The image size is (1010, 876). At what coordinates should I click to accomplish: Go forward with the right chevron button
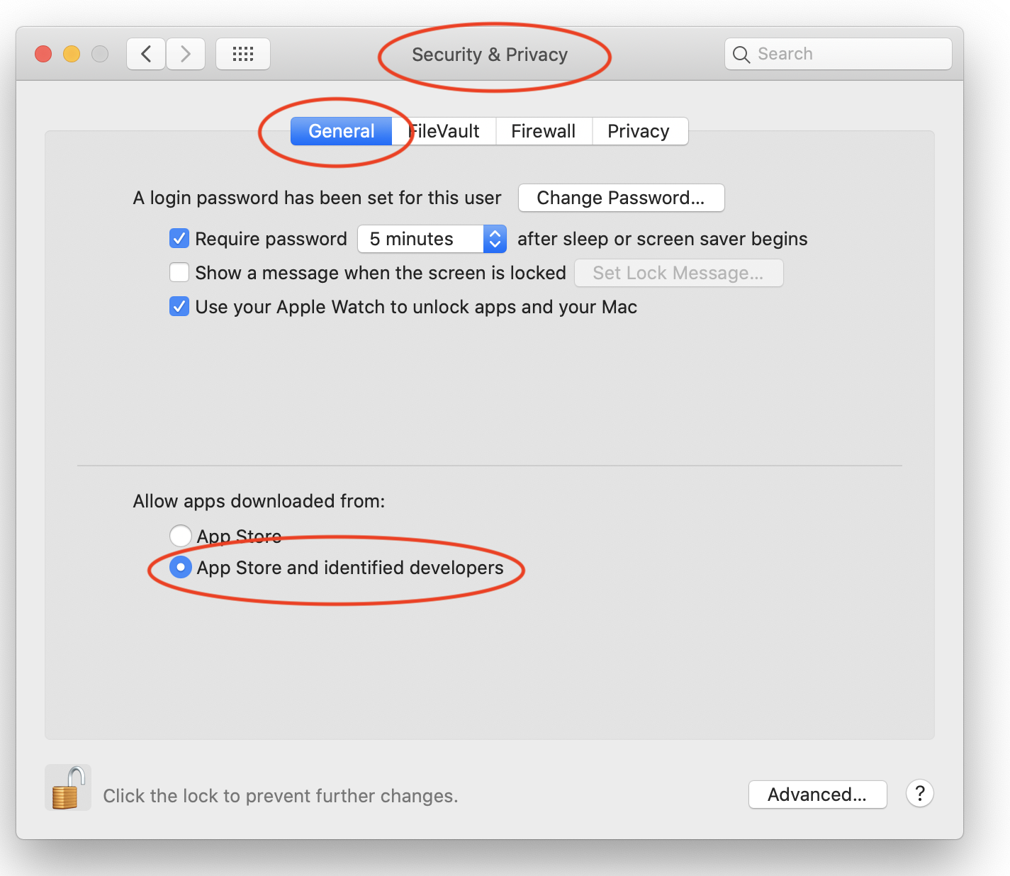(186, 54)
